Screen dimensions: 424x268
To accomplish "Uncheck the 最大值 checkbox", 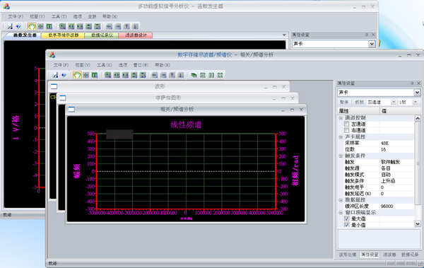I will coord(347,219).
